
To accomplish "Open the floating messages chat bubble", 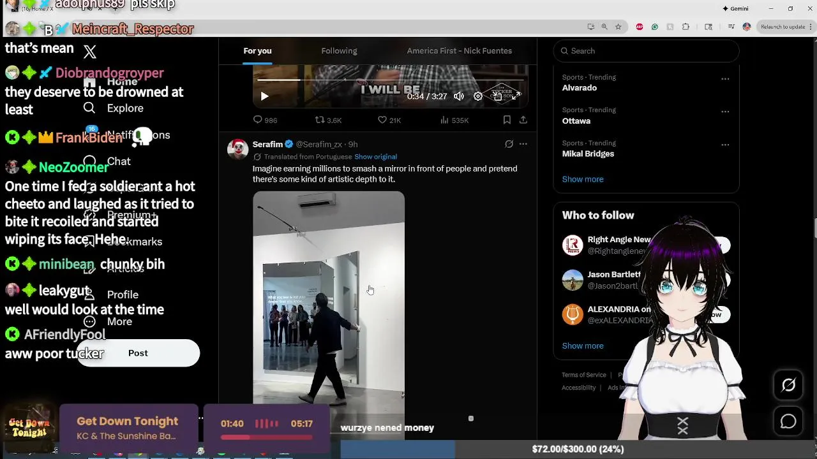I will click(x=788, y=421).
